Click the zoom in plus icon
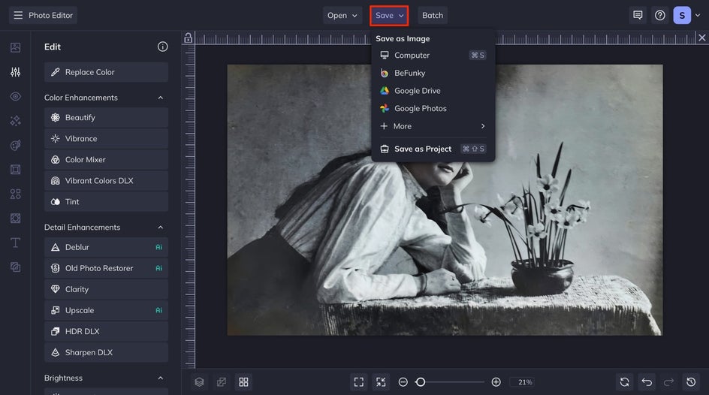 click(x=496, y=382)
